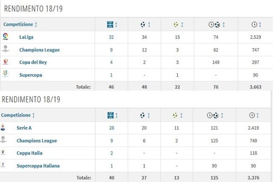Click the Copa del Rey logo icon
This screenshot has height=182, width=274.
[x=5, y=62]
